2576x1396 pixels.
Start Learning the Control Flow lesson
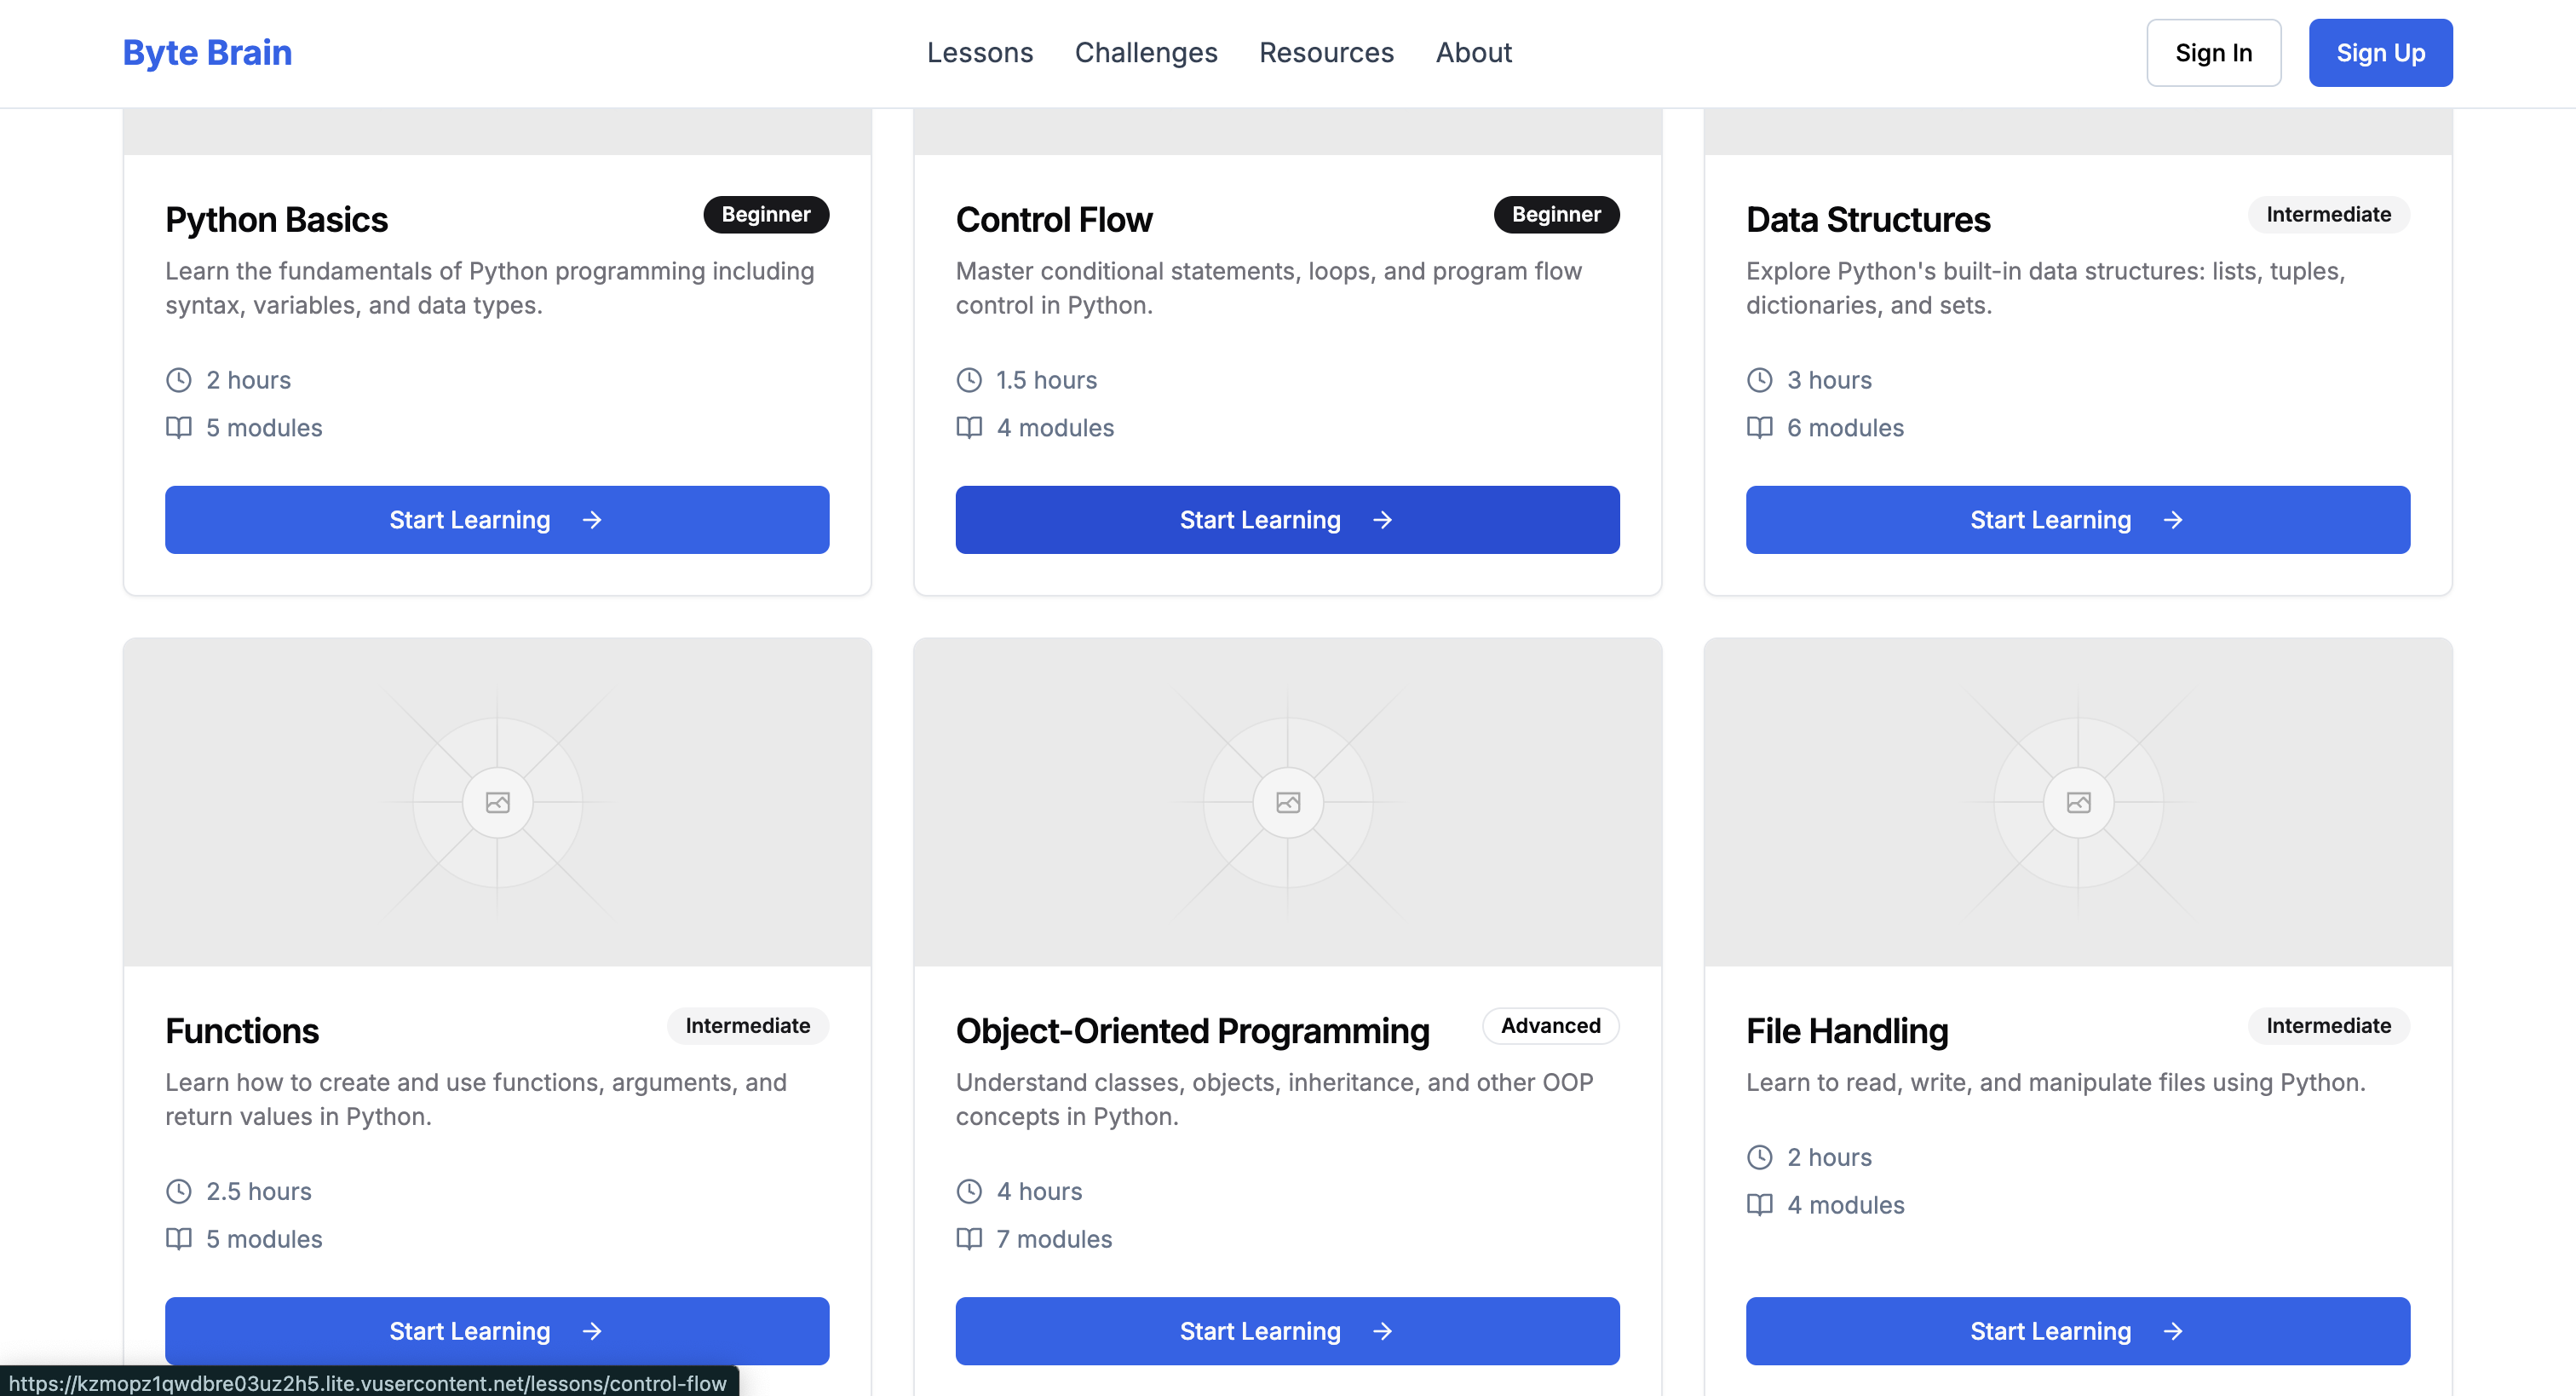(x=1287, y=519)
